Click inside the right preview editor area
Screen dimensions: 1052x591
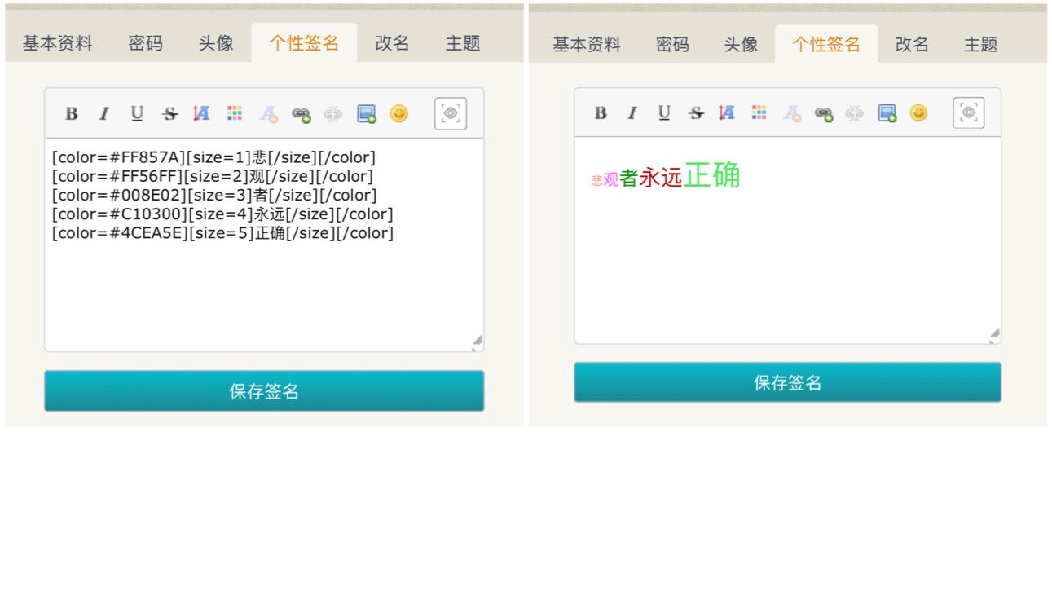click(x=787, y=240)
